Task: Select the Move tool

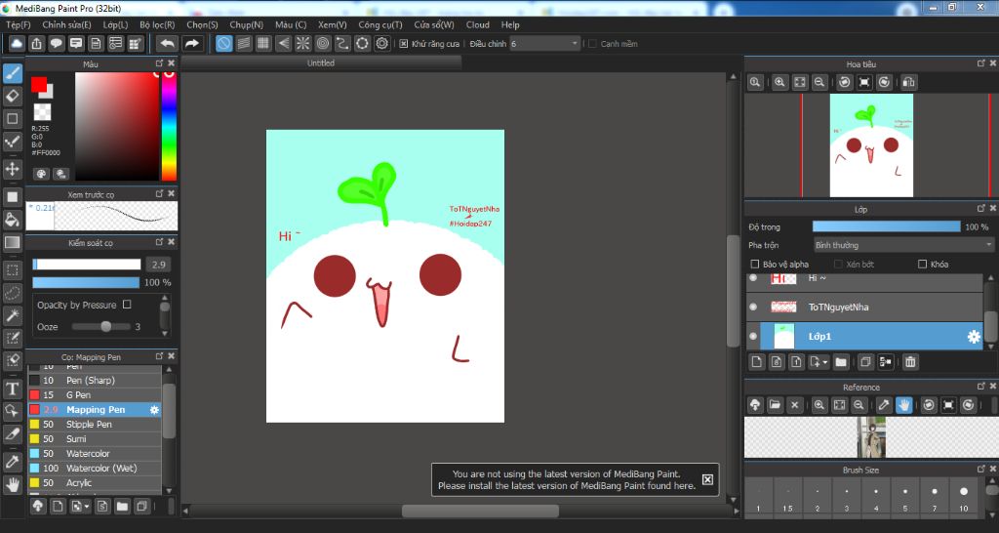Action: [12, 169]
